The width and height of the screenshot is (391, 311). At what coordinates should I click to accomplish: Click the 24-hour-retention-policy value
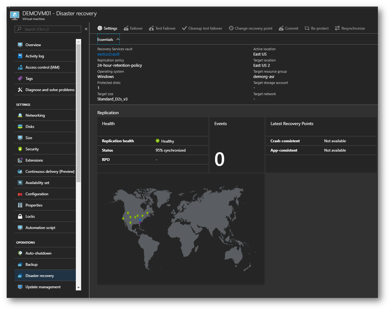point(120,65)
